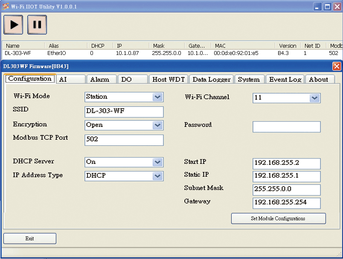Close the DL303WF Firmware dialog
This screenshot has height=259, width=343.
tap(337, 66)
